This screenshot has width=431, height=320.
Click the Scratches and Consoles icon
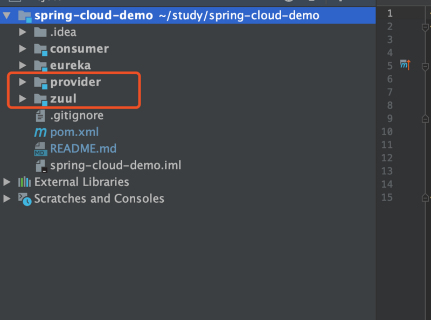tap(24, 198)
